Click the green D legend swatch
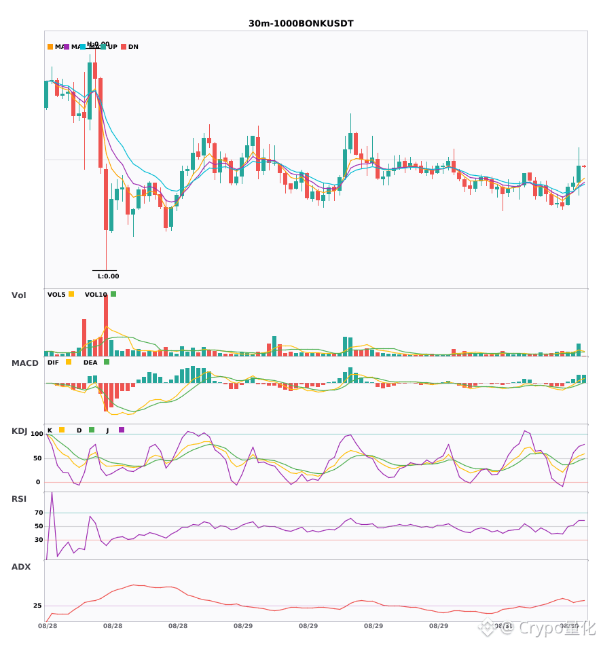Image resolution: width=601 pixels, height=645 pixels. (x=92, y=430)
